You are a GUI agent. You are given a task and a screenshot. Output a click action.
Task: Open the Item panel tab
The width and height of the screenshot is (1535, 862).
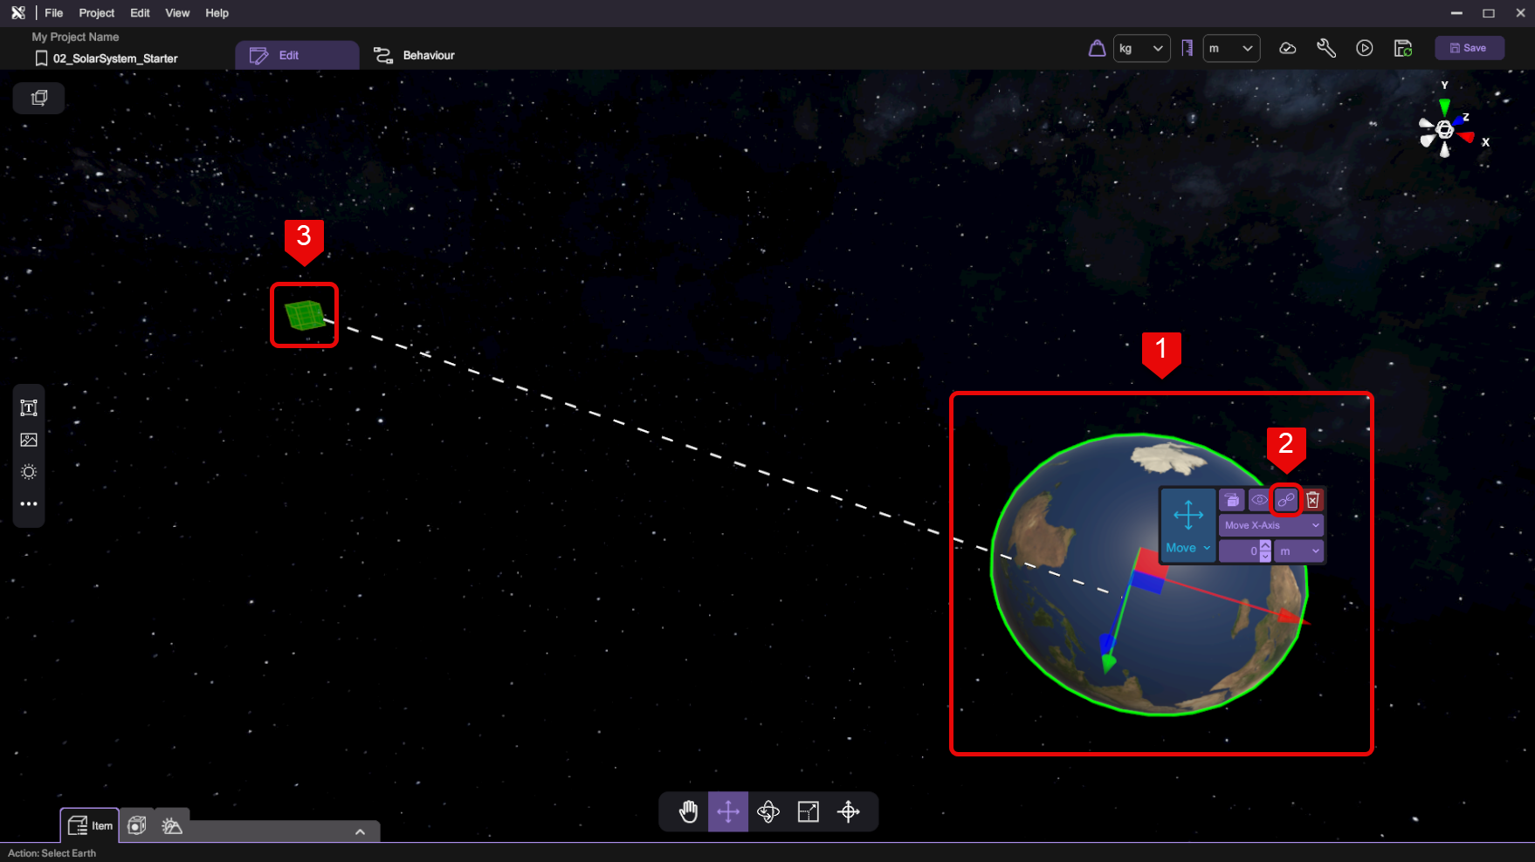click(x=90, y=825)
